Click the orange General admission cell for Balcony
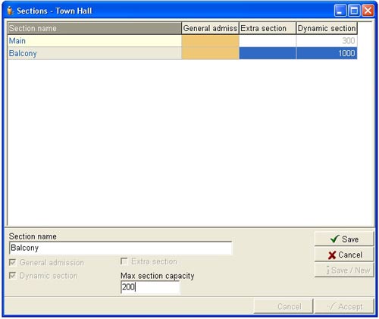Viewport: 379px width, 319px height. (210, 53)
